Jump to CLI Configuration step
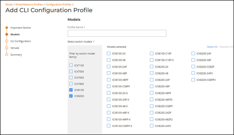 21,41
